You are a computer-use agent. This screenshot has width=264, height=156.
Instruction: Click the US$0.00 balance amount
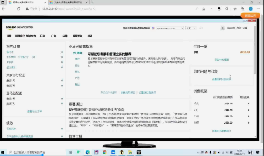245,52
